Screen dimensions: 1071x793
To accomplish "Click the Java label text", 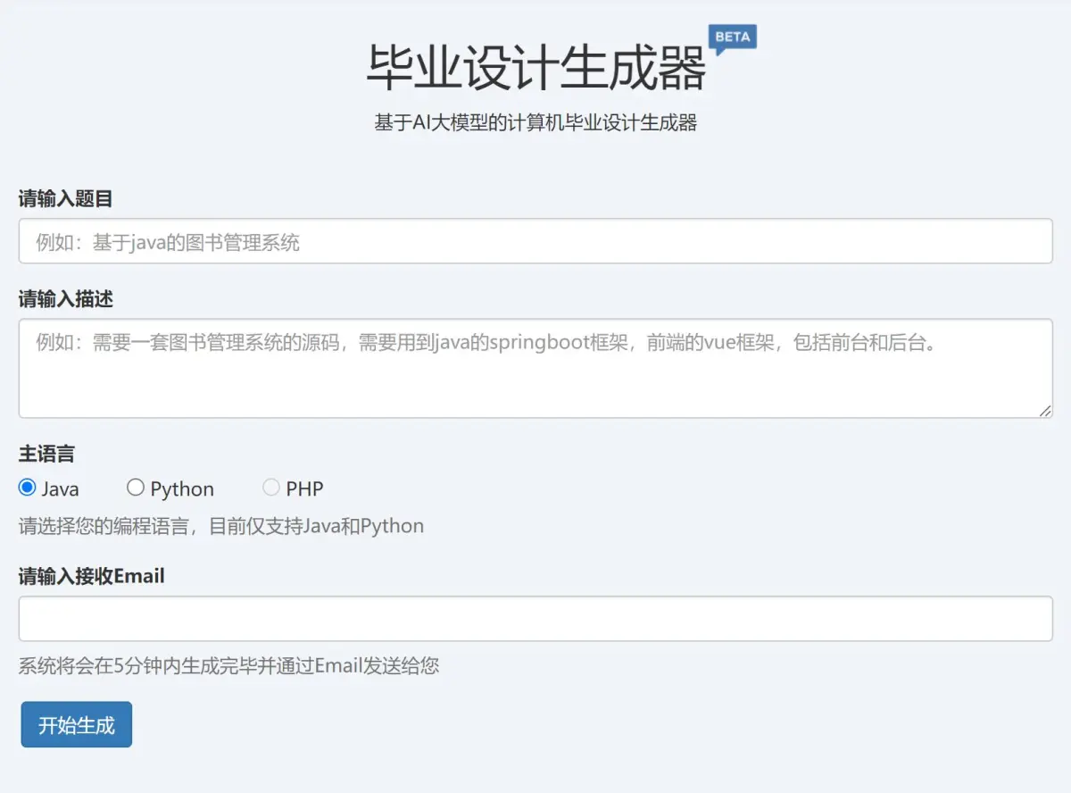I will click(62, 488).
